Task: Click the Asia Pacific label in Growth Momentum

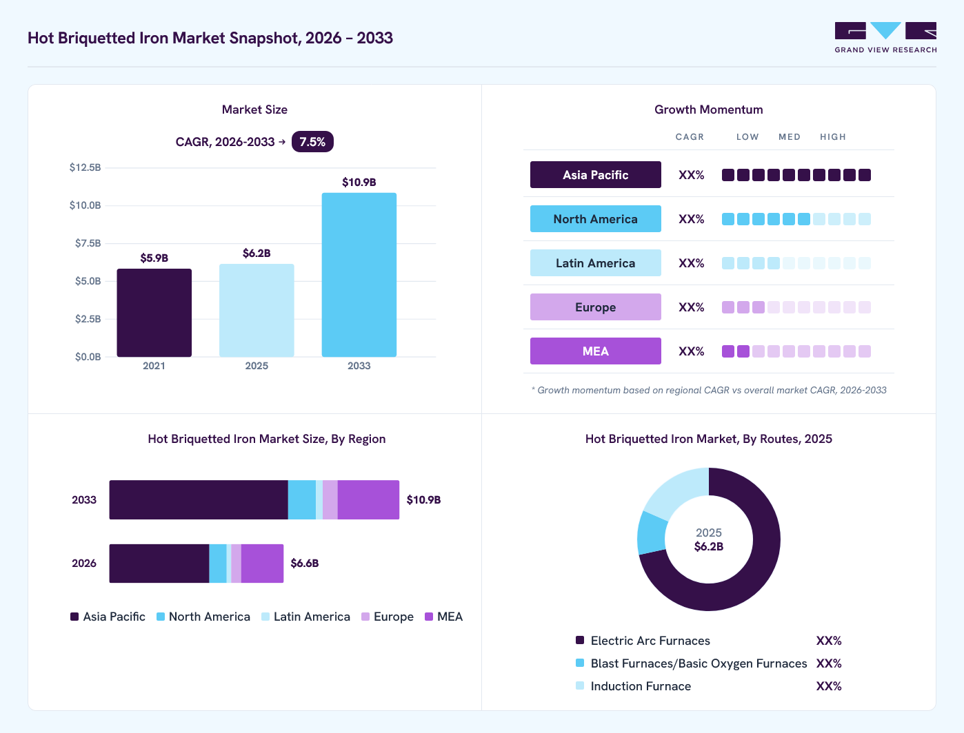Action: point(596,175)
